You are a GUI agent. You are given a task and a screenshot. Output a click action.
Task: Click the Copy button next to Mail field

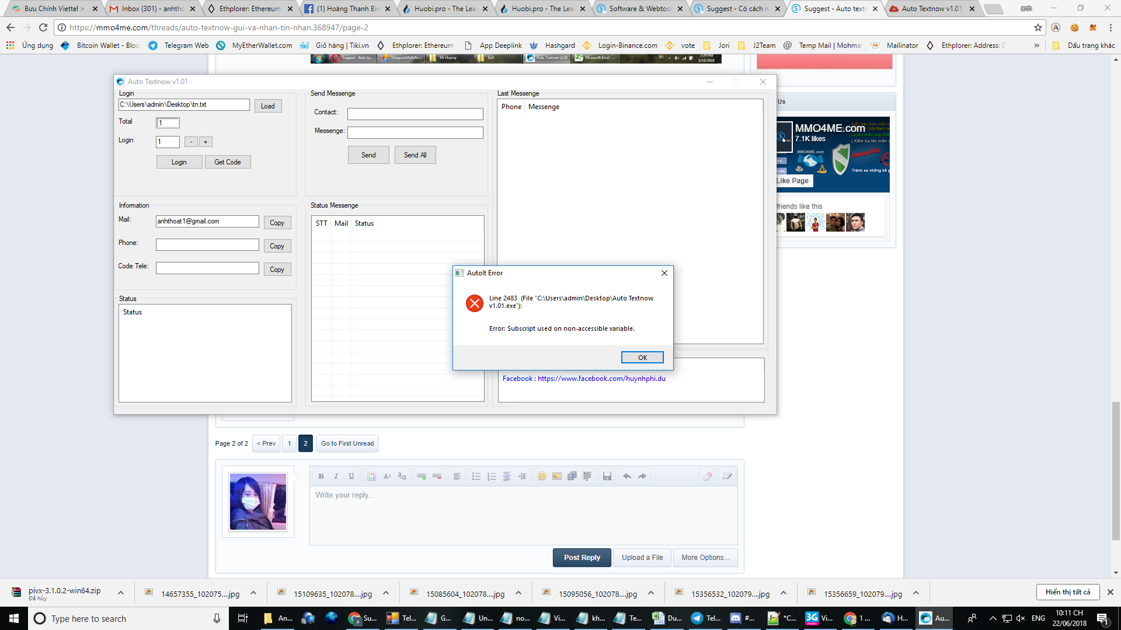(x=276, y=222)
